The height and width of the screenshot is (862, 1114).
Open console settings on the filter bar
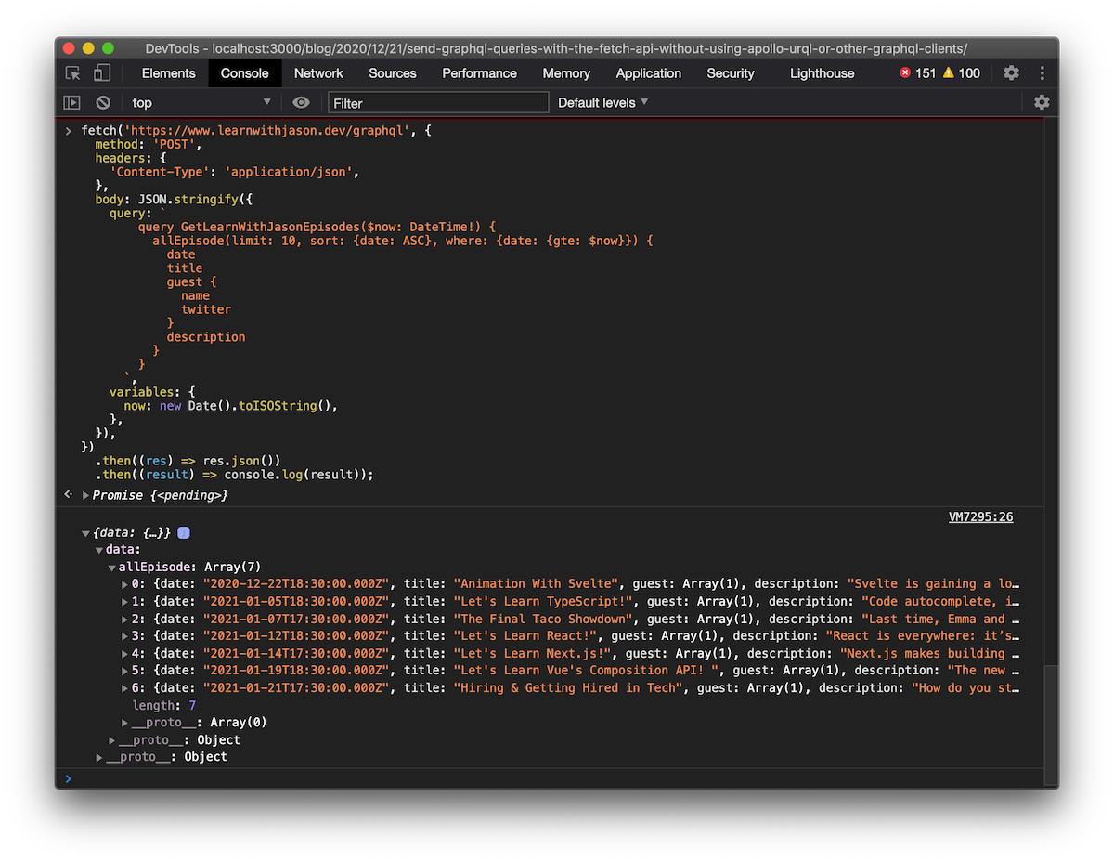click(1042, 102)
